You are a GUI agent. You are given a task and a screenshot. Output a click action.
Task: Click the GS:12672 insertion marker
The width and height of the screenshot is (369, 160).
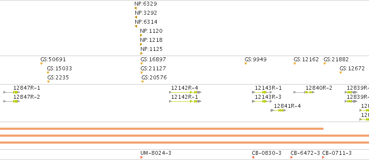(341, 73)
